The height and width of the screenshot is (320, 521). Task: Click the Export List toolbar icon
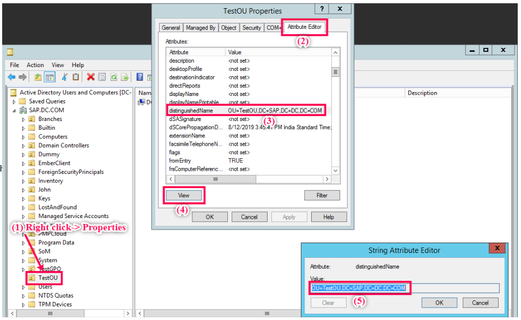[125, 77]
